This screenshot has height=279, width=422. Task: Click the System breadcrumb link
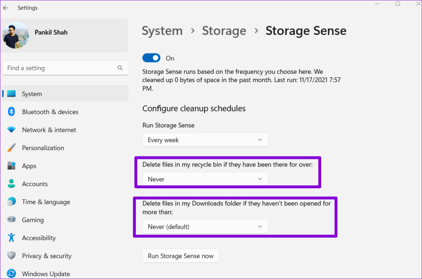162,30
